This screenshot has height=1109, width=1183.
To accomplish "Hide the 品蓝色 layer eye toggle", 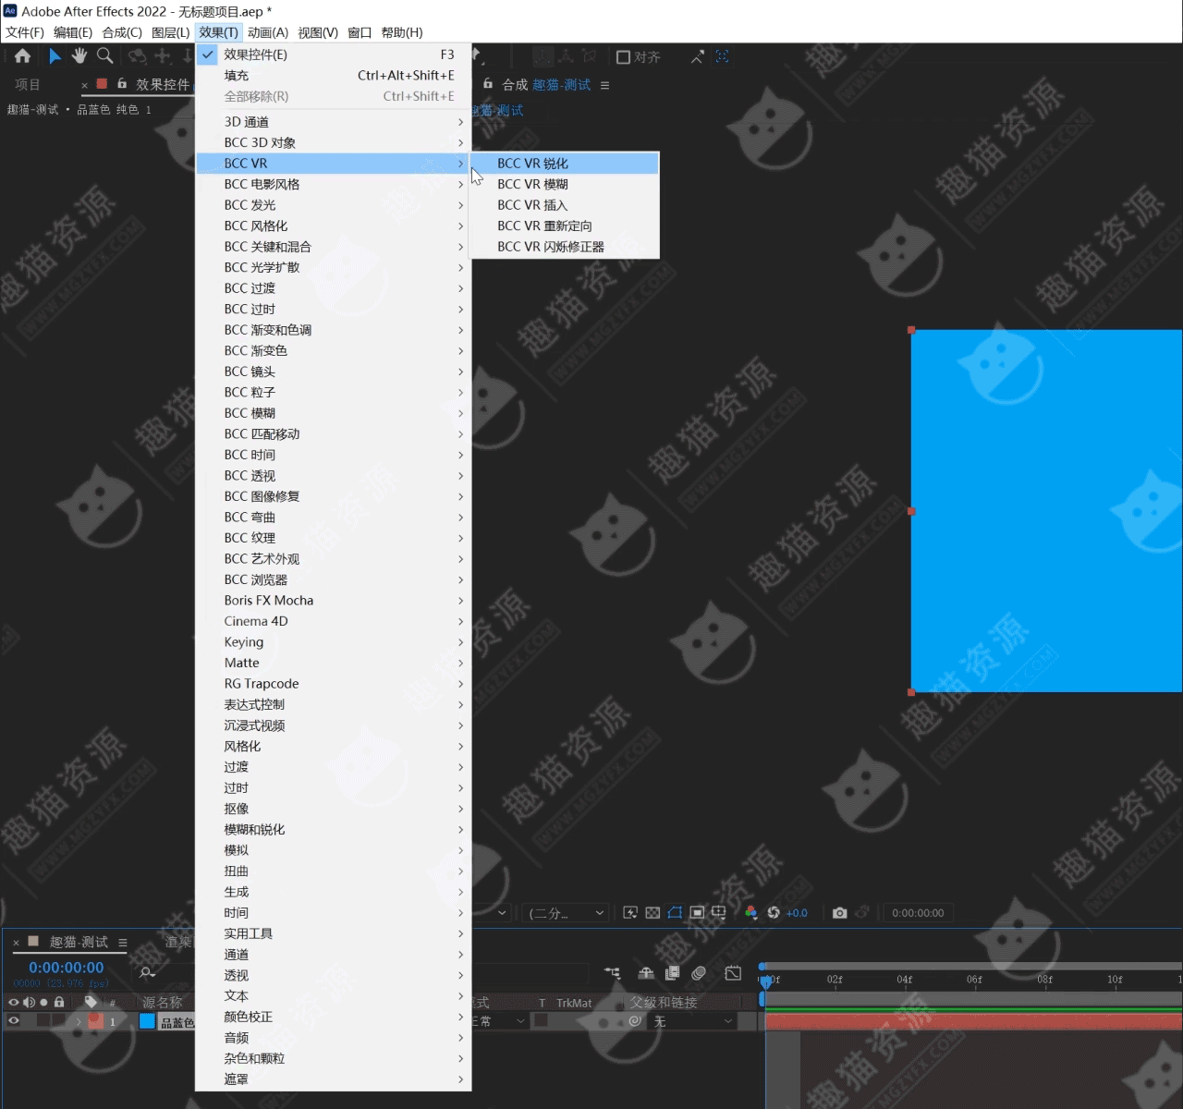I will click(x=14, y=1021).
